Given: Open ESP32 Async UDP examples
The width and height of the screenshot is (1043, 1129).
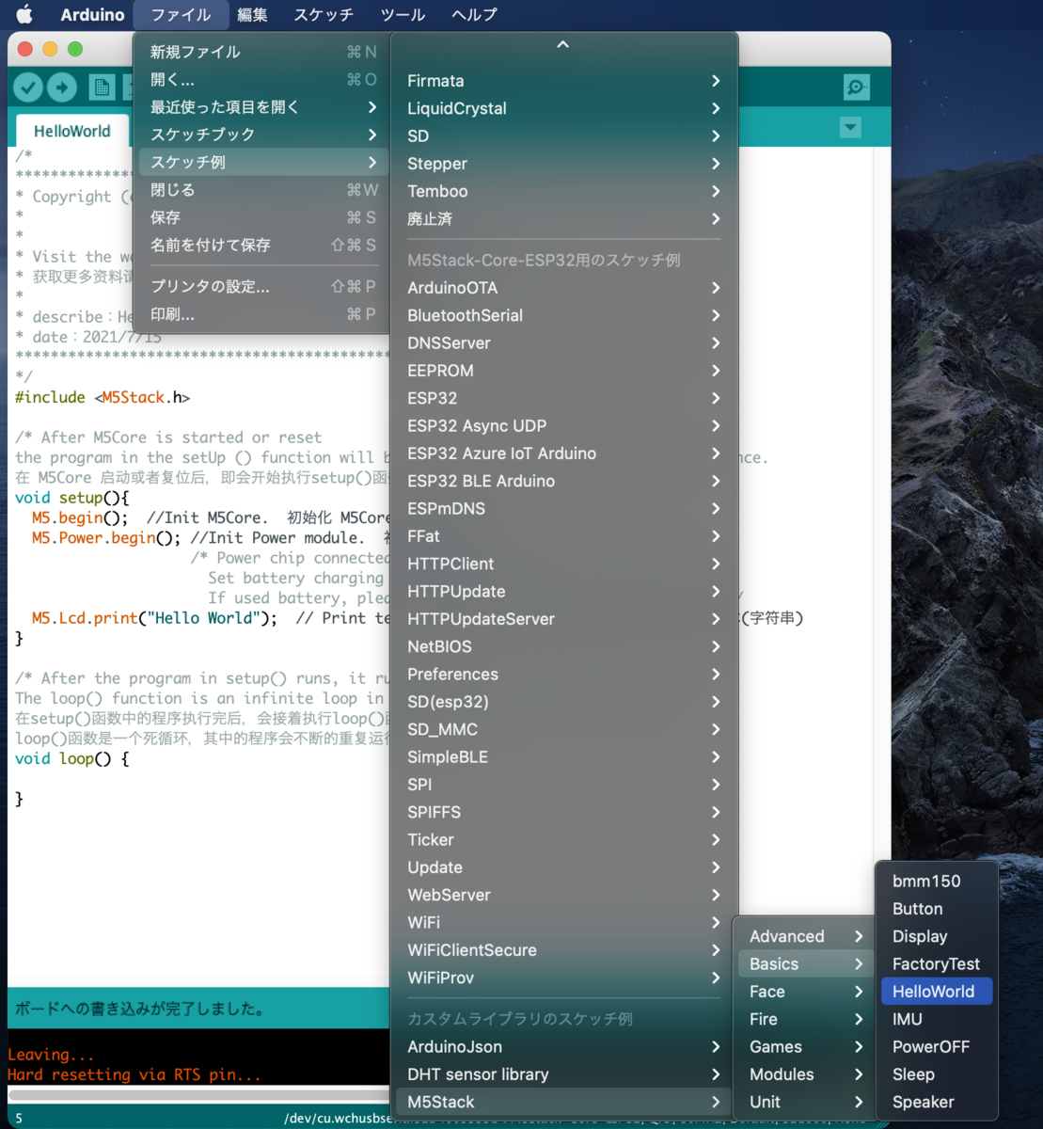Looking at the screenshot, I should [x=564, y=426].
